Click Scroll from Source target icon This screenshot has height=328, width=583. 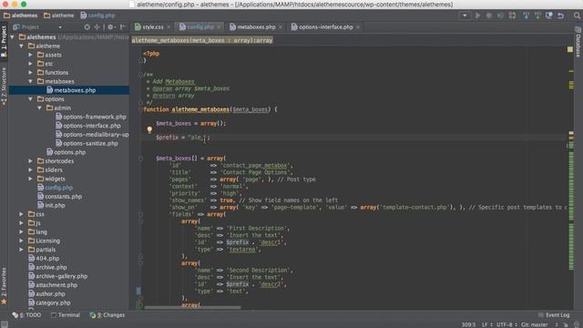87,27
